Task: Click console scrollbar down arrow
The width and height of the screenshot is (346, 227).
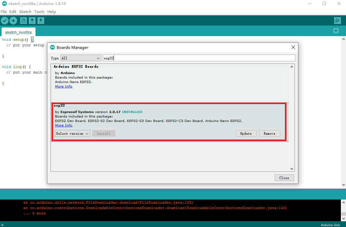Action: (343, 219)
